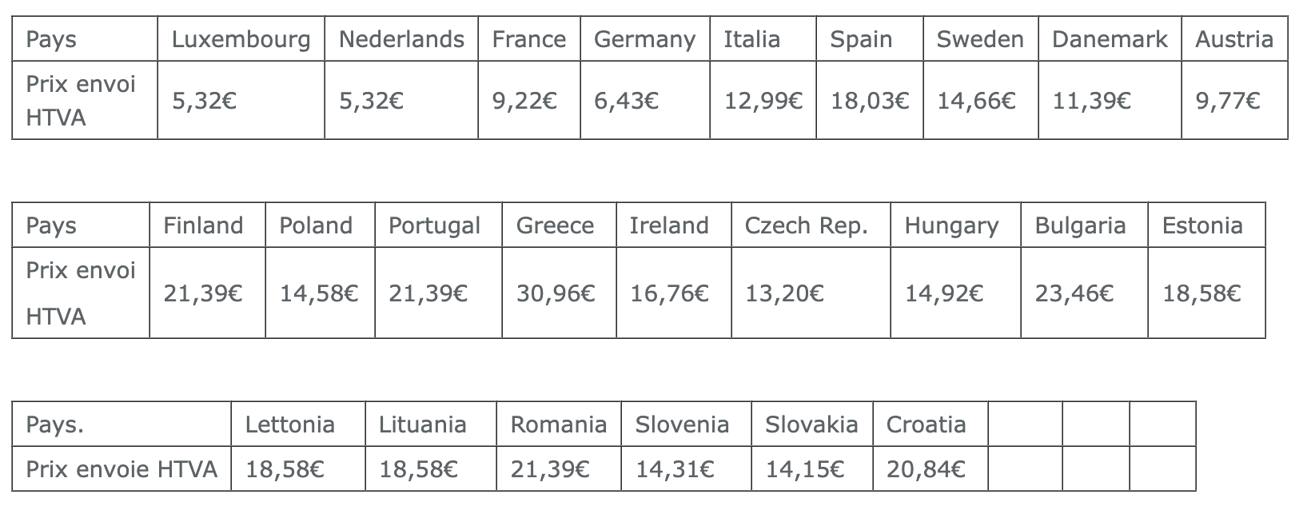
Task: Click the Lettonia header cell
Action: click(x=298, y=424)
